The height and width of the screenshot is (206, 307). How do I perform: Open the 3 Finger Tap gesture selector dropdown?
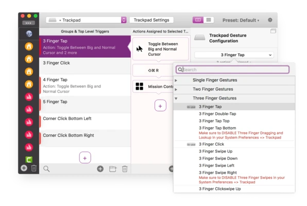click(234, 55)
